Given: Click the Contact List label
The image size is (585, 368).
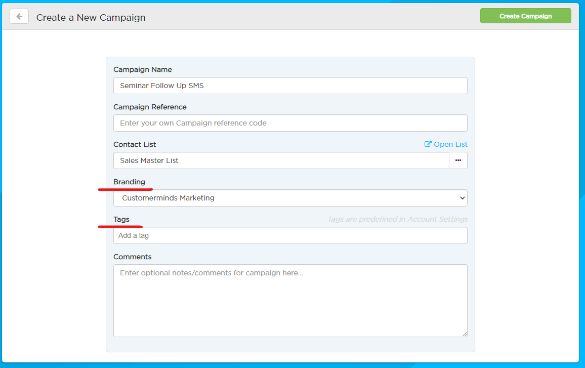Looking at the screenshot, I should pos(135,144).
